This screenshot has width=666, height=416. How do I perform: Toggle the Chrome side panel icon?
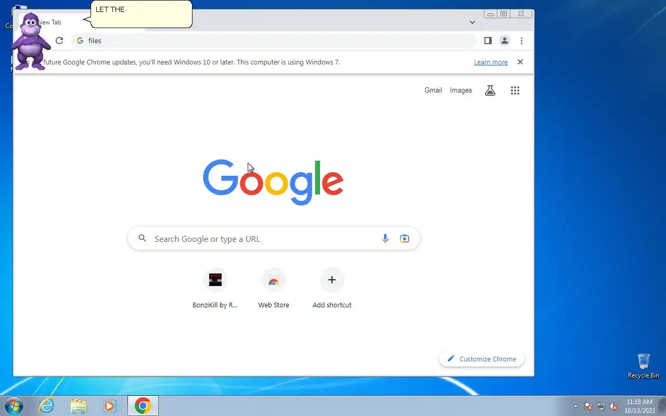[488, 41]
